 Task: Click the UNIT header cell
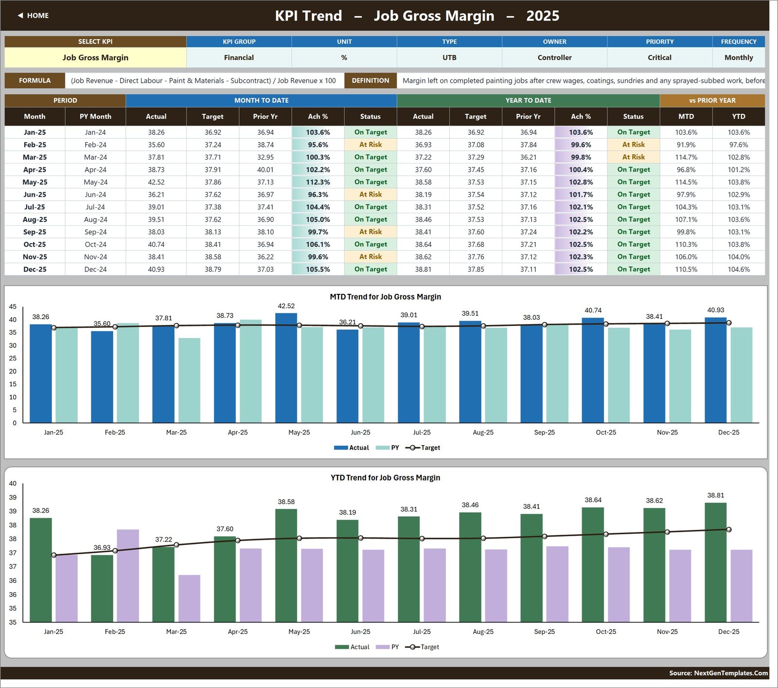click(344, 42)
